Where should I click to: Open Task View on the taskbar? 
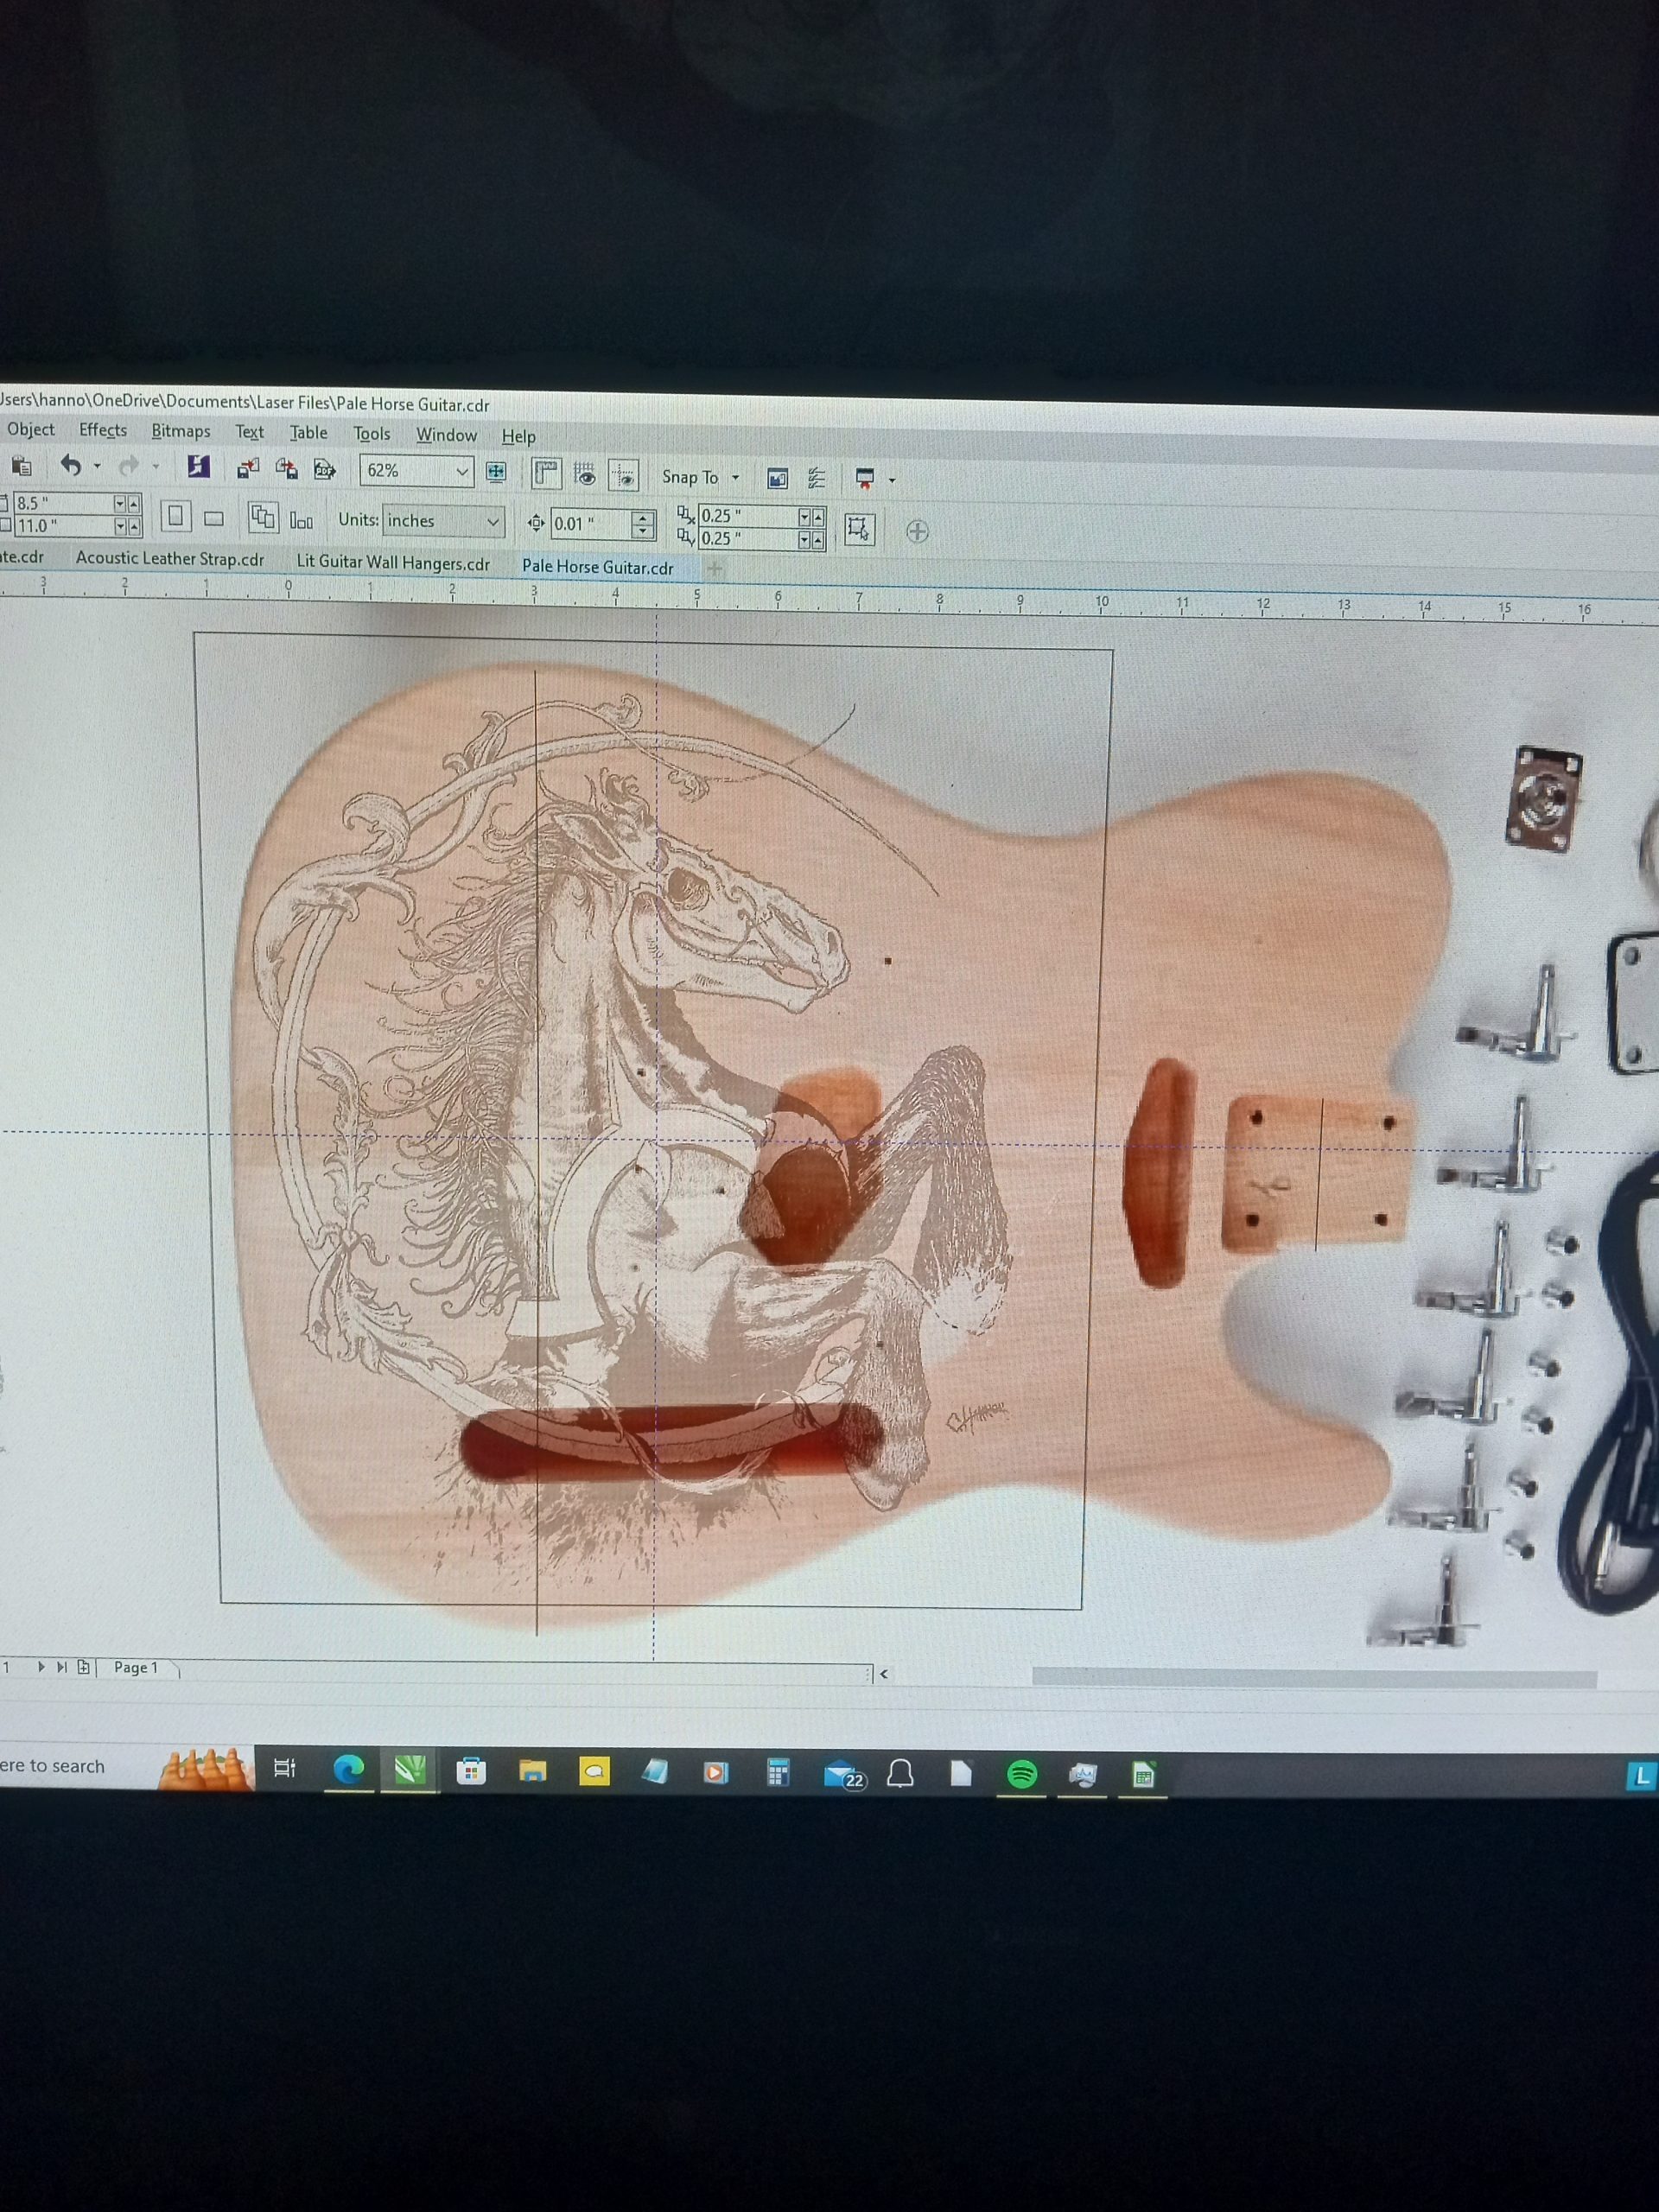click(285, 1768)
